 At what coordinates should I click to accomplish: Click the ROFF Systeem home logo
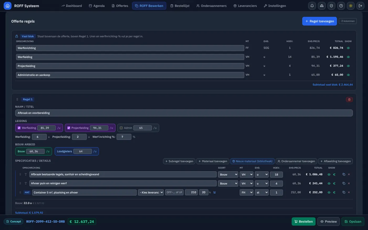(x=8, y=6)
